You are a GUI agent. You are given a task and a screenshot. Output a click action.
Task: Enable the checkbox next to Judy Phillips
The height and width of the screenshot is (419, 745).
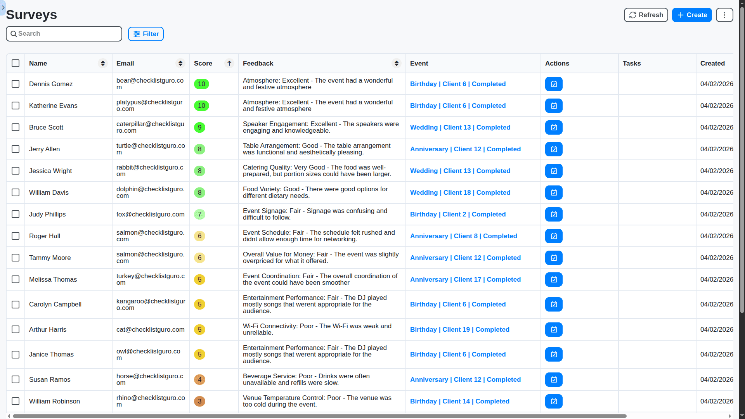(x=15, y=214)
